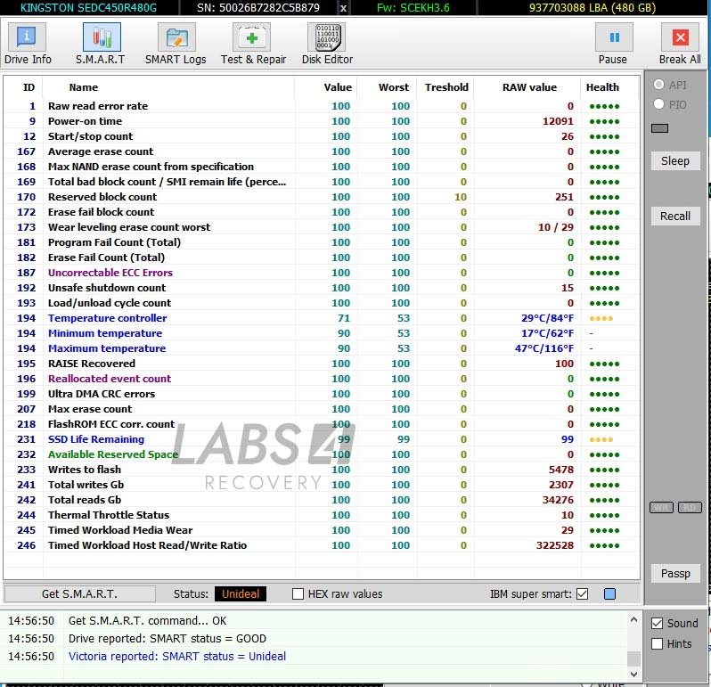Click the RAW value column header
711x687 pixels.
point(529,87)
